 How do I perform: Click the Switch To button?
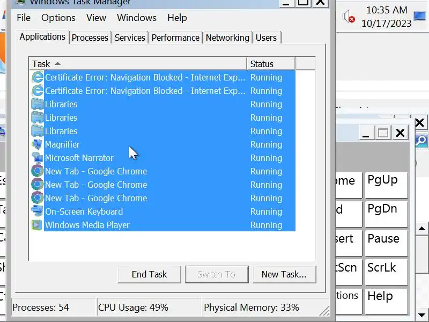[217, 274]
